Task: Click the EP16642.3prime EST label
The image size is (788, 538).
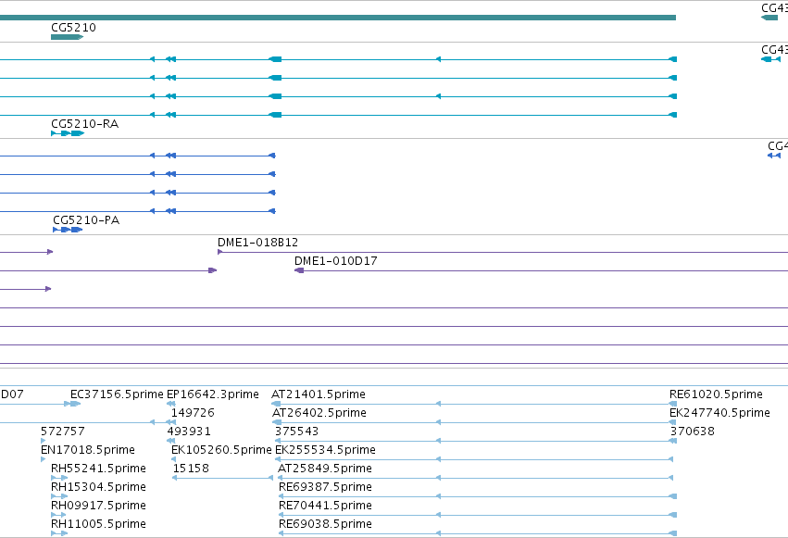Action: (213, 394)
